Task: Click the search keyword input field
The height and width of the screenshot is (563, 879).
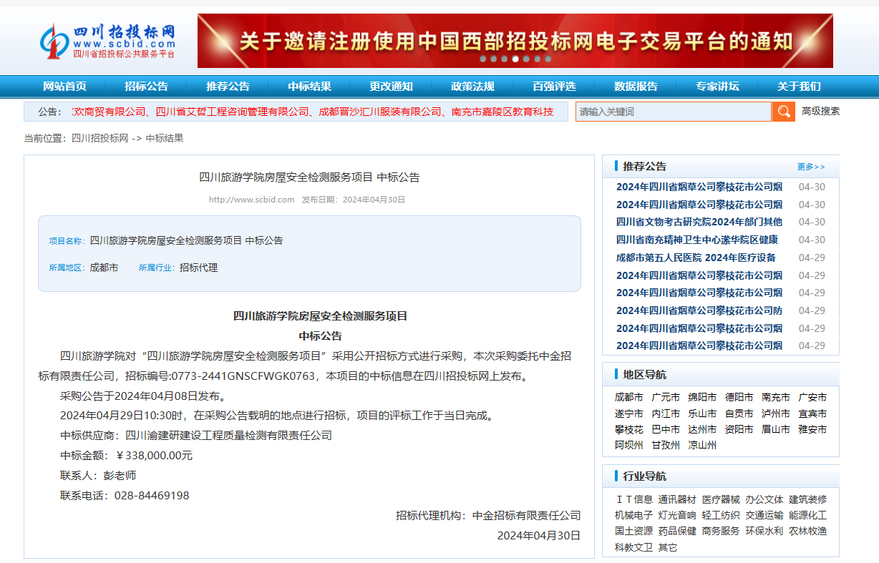Action: (x=674, y=112)
